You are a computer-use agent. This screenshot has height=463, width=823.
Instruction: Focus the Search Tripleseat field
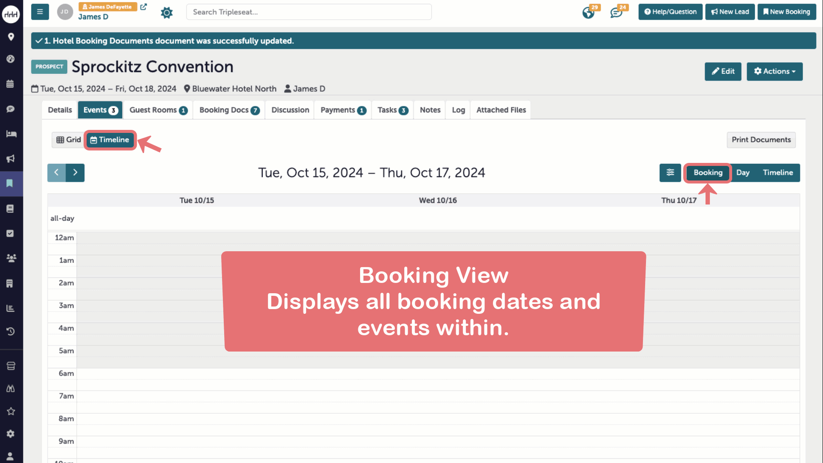pyautogui.click(x=309, y=12)
